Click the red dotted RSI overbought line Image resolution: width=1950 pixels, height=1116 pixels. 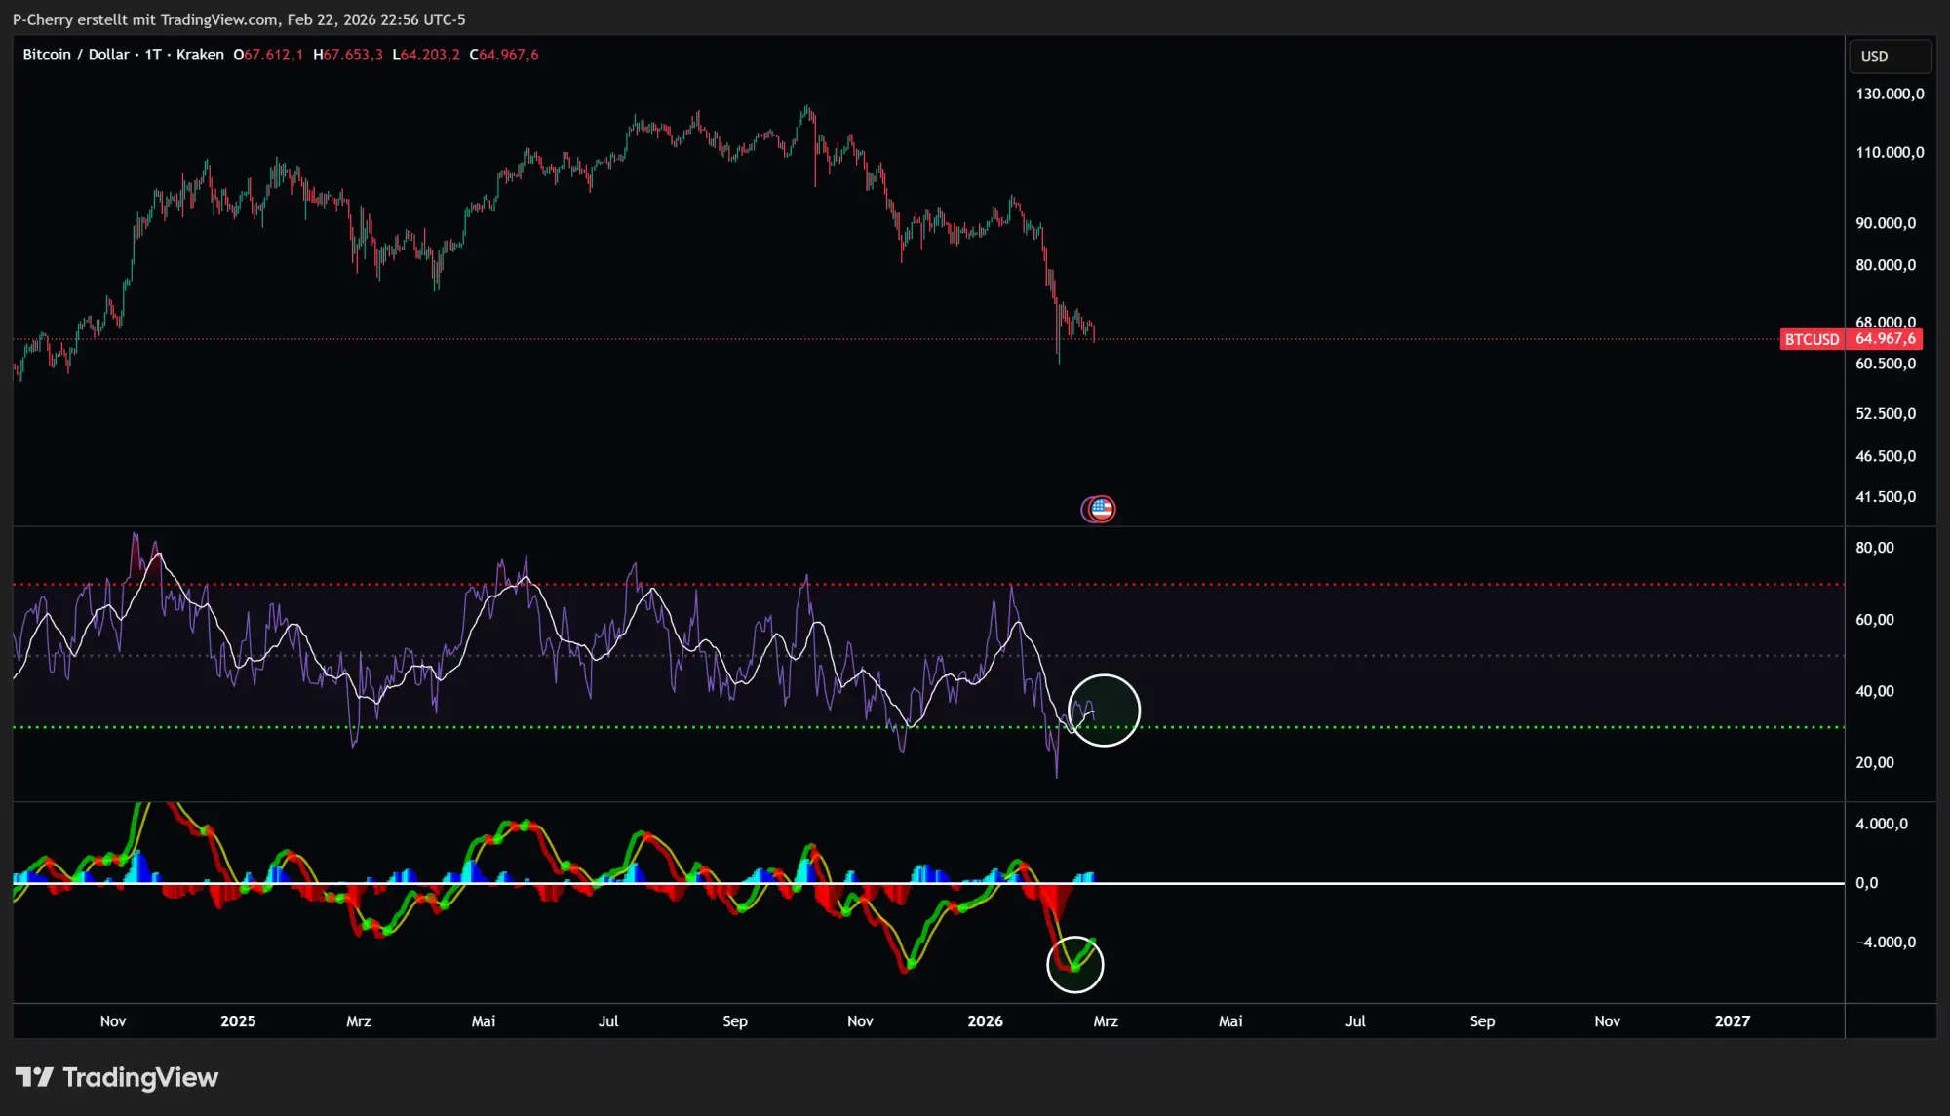coord(1365,585)
